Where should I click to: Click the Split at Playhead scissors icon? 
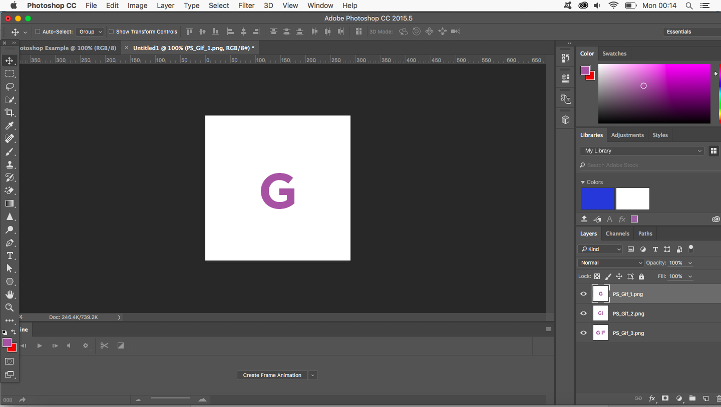pos(104,345)
